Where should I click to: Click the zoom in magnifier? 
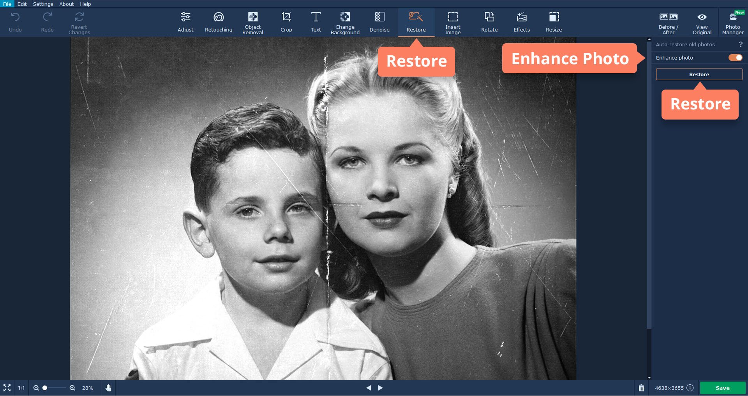click(x=72, y=388)
